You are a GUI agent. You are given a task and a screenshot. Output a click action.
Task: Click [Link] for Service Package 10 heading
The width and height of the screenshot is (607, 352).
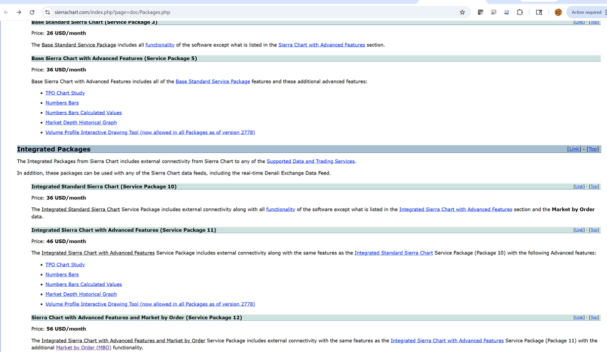579,187
